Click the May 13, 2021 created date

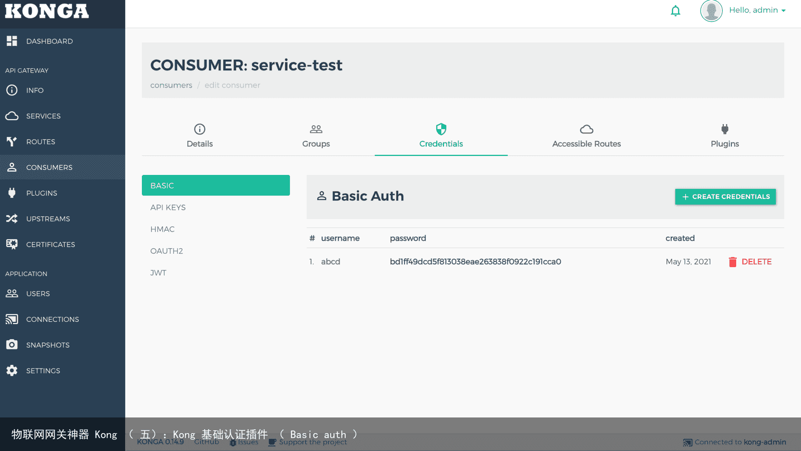(688, 262)
